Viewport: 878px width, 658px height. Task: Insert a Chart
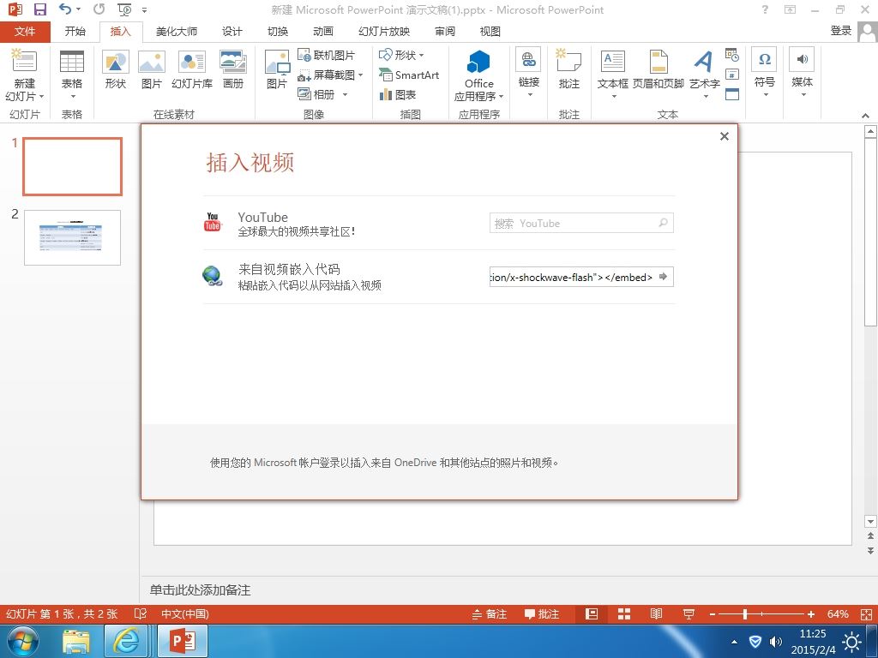pyautogui.click(x=398, y=94)
